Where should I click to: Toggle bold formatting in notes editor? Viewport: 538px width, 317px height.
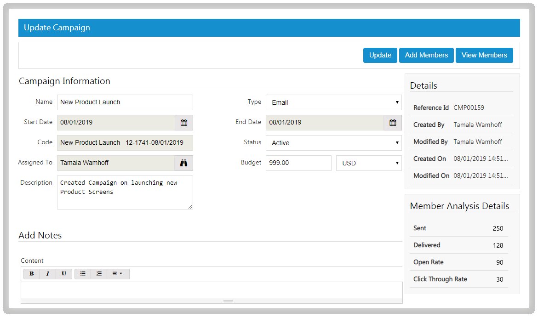pos(32,274)
